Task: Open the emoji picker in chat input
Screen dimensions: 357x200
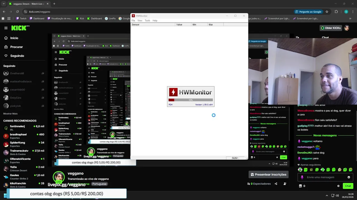Action: [349, 177]
